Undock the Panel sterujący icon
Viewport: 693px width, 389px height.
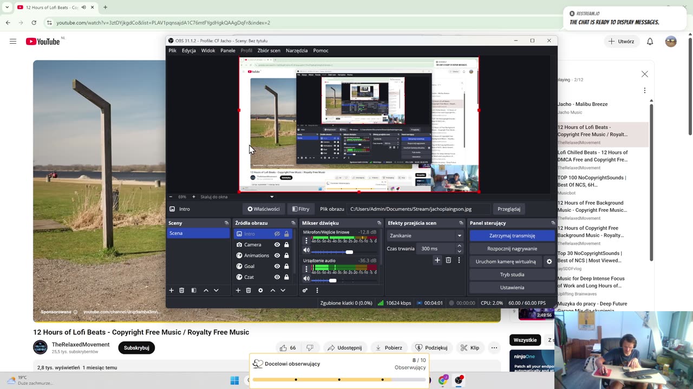[x=553, y=223]
